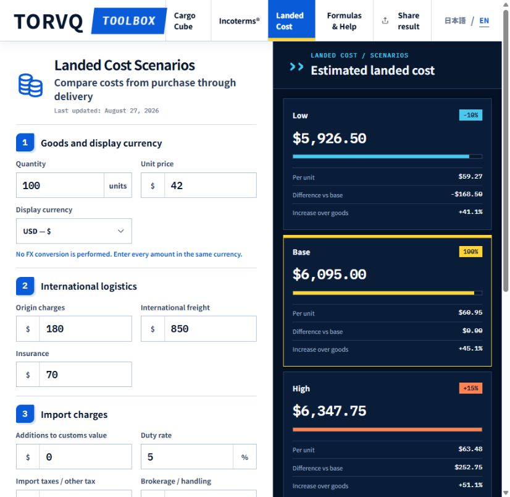Click the Base scenario progress bar
The width and height of the screenshot is (510, 497).
pyautogui.click(x=387, y=293)
